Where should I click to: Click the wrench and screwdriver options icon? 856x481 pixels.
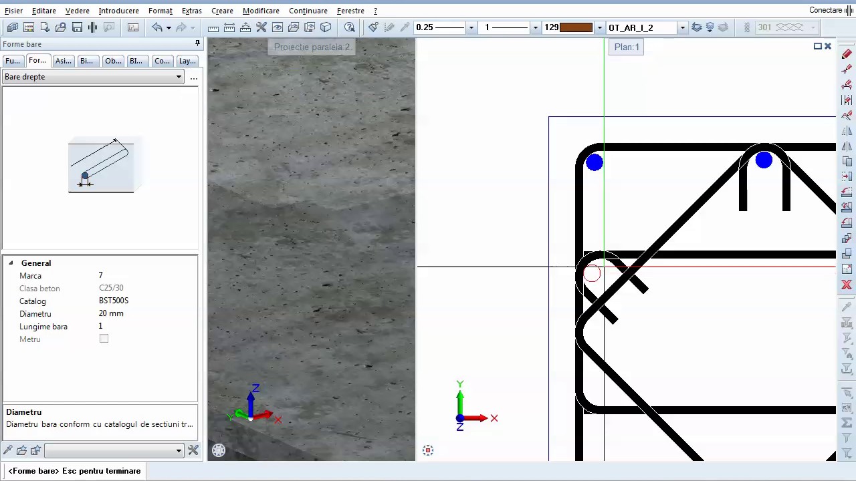(261, 27)
